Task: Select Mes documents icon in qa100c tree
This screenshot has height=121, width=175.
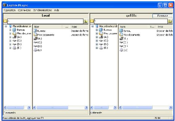Action: click(x=101, y=33)
